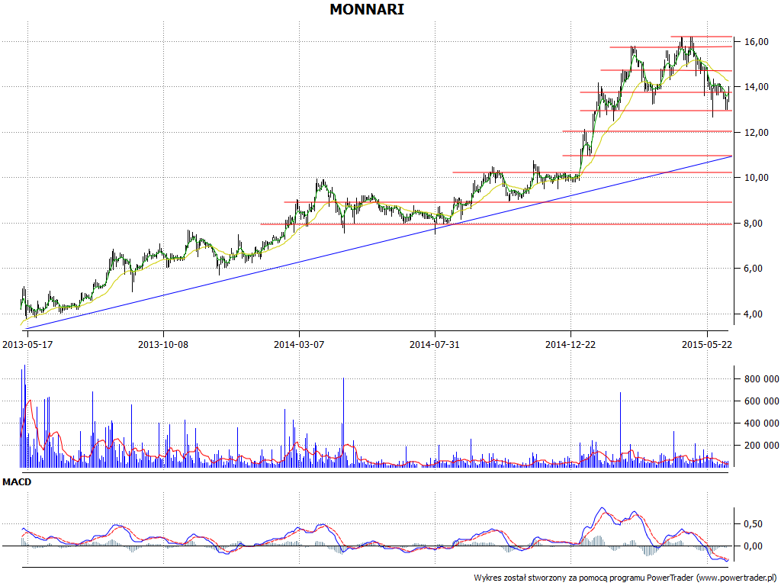The height and width of the screenshot is (586, 781).
Task: Click the 800 000 volume axis label
Action: coord(762,379)
